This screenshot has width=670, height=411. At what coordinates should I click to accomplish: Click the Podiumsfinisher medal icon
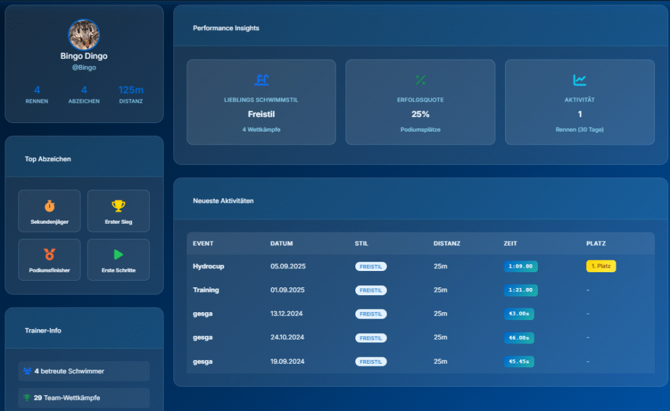click(x=50, y=254)
